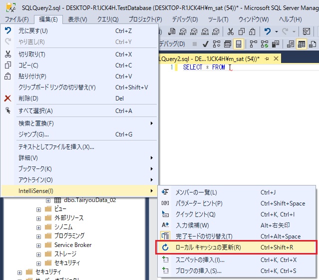Choose 削除(D) from edit menu
The height and width of the screenshot is (280, 319).
coord(79,98)
